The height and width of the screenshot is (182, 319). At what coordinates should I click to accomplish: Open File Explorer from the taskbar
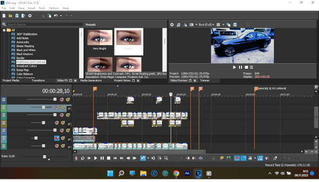pos(143,173)
